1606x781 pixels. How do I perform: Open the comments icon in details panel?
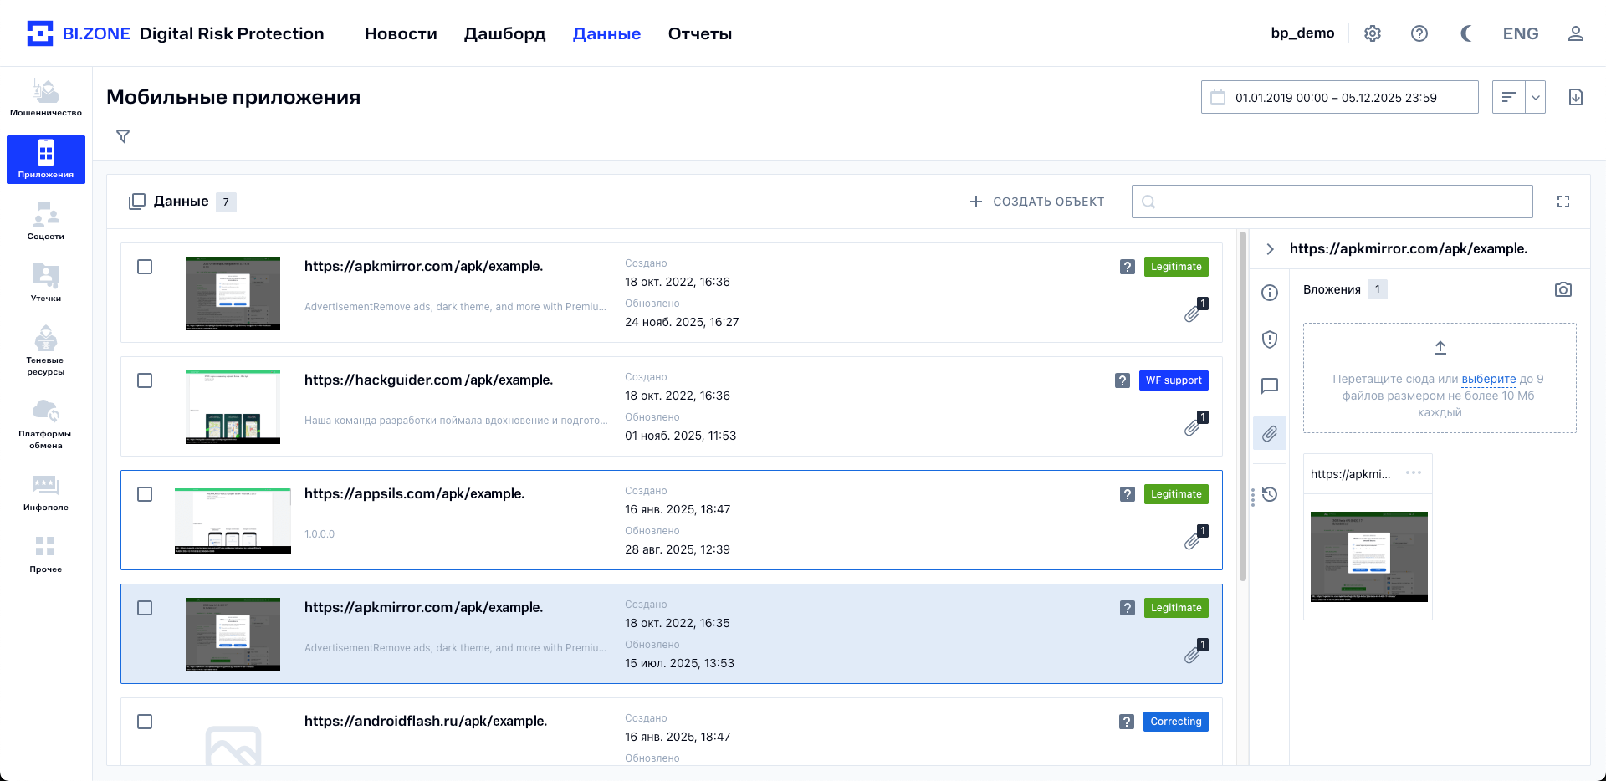pyautogui.click(x=1270, y=385)
